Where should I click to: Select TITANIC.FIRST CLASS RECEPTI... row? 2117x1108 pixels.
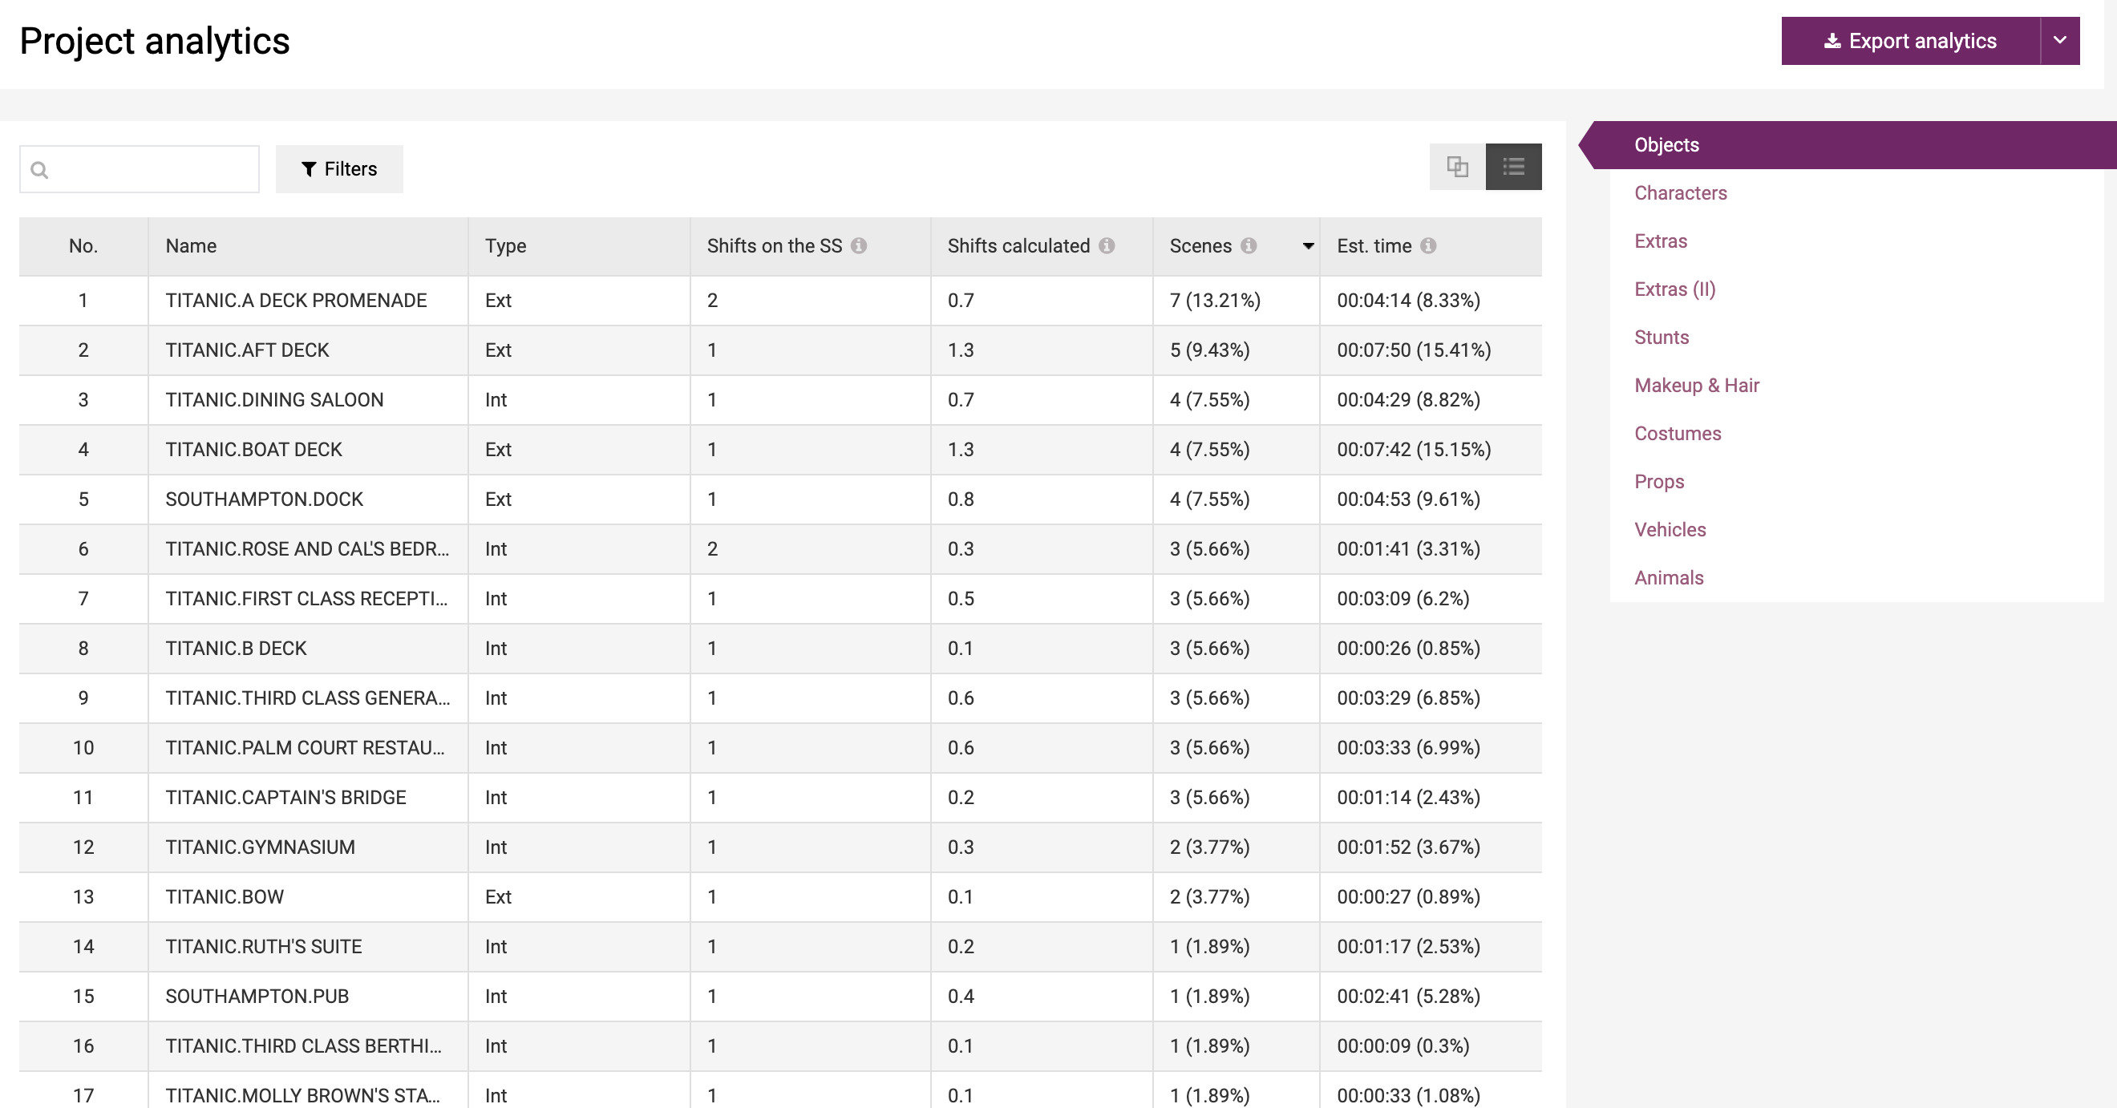point(781,599)
